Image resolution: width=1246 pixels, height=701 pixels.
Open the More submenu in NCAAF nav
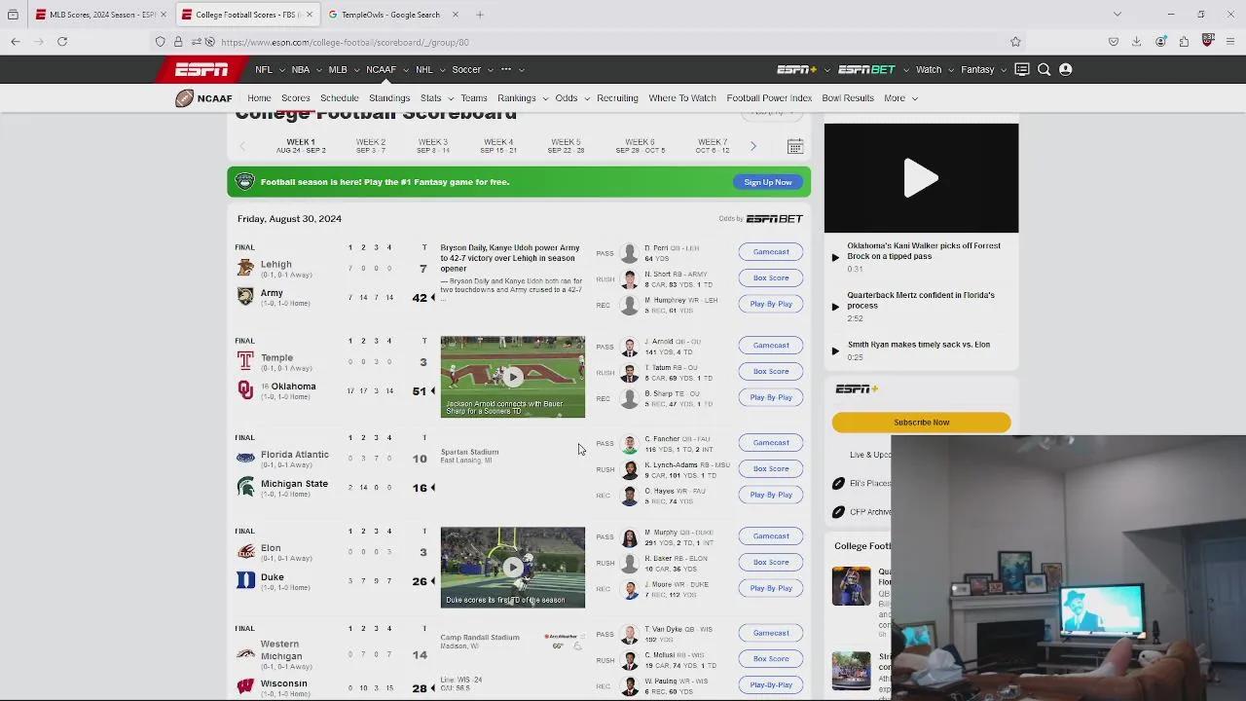[900, 98]
